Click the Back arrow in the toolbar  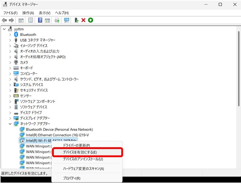click(4, 20)
